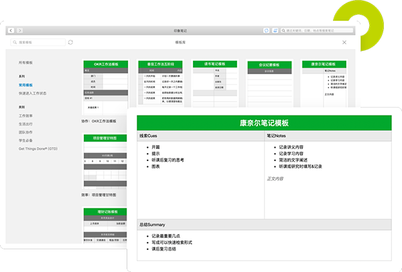The image size is (402, 272).
Task: Go back with the left arrow button
Action: click(11, 31)
